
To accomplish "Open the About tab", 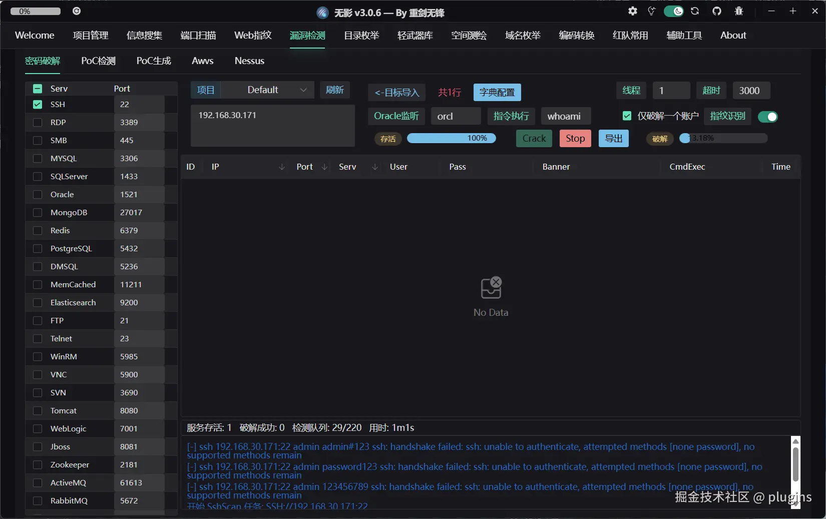I will click(733, 36).
